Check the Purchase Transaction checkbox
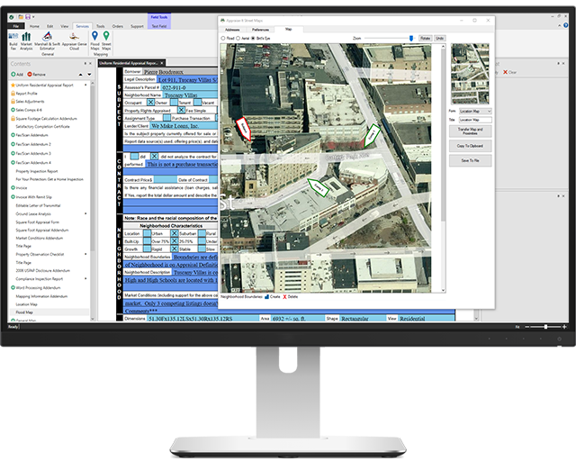The height and width of the screenshot is (461, 576). pos(166,118)
